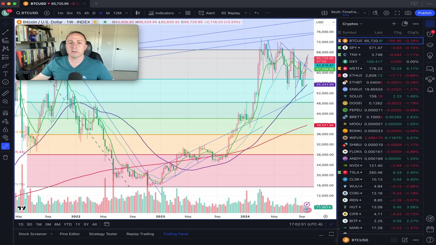
Task: Expand the Cryptos watchlist dropdown
Action: tap(353, 24)
